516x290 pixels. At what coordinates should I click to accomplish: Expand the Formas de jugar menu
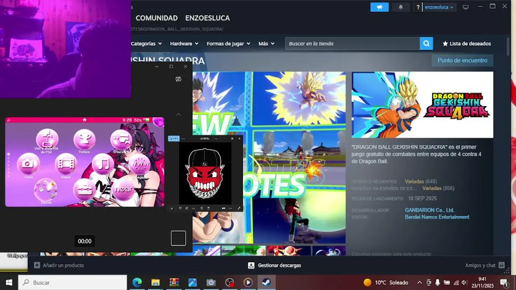(x=229, y=43)
